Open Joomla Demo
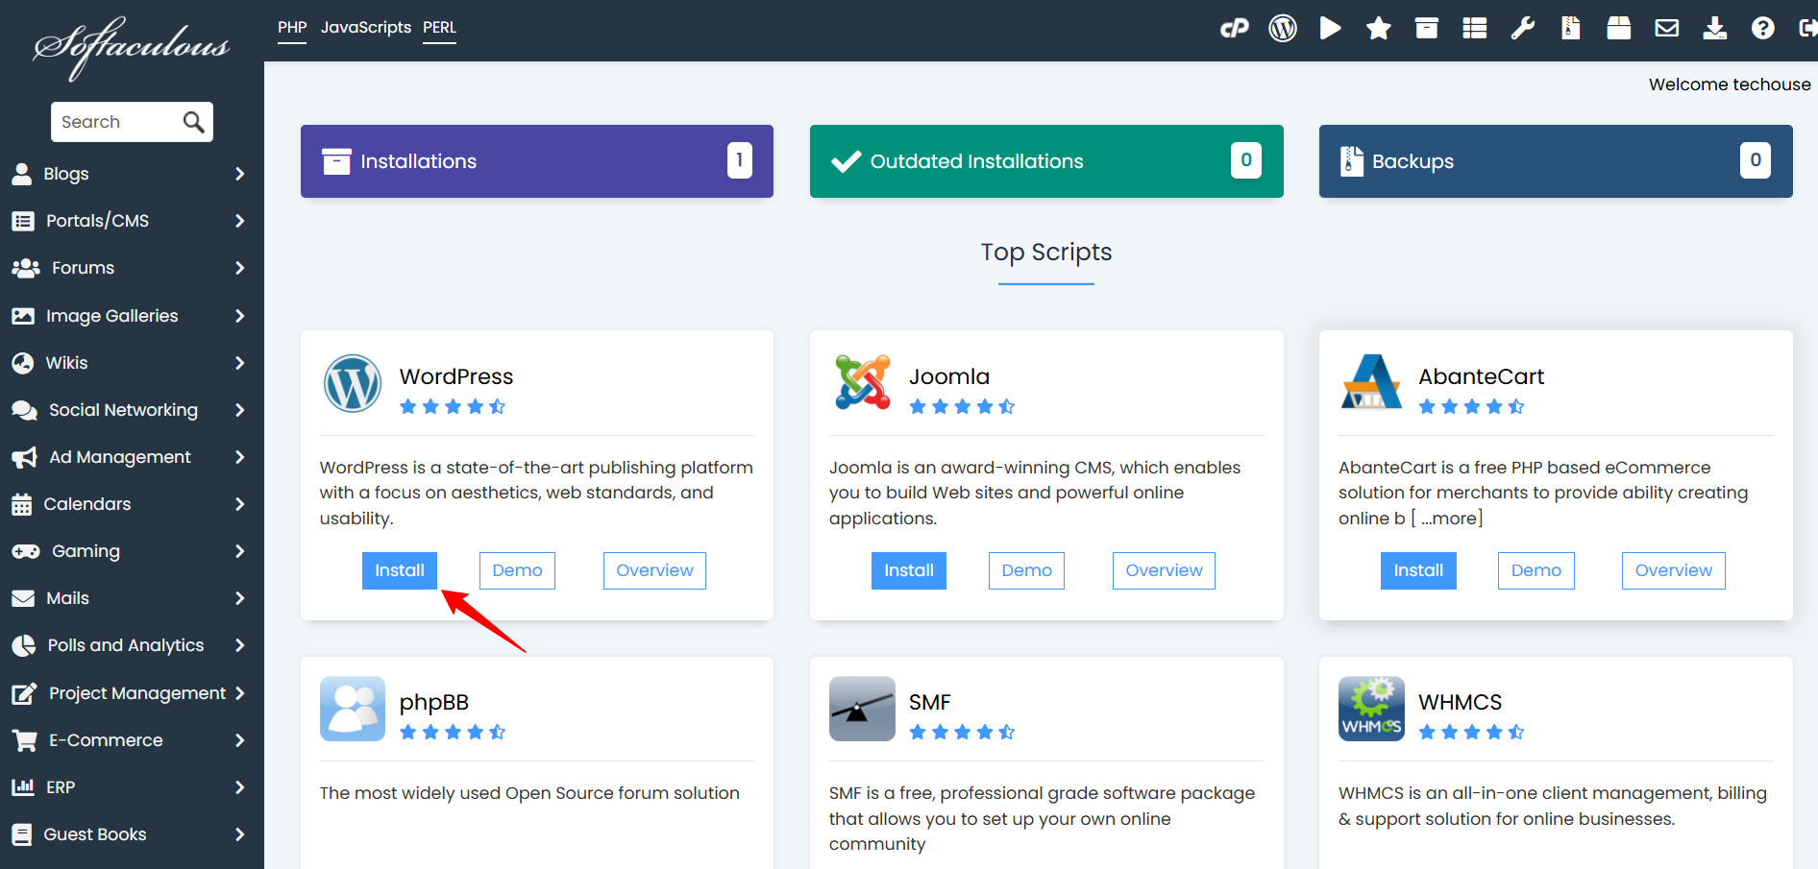The width and height of the screenshot is (1818, 869). tap(1026, 570)
